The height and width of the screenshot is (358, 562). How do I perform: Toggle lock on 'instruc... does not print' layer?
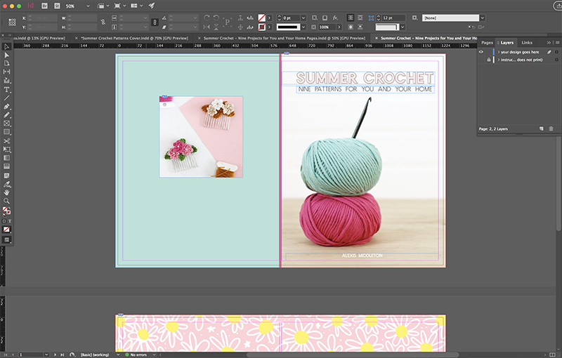[x=488, y=60]
